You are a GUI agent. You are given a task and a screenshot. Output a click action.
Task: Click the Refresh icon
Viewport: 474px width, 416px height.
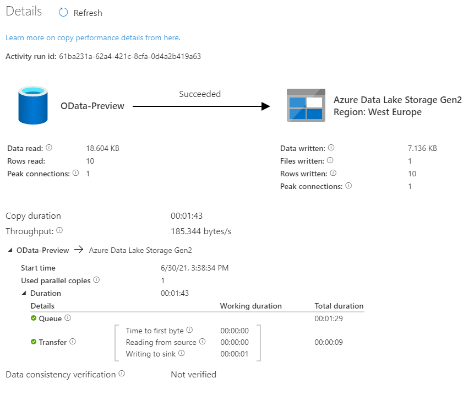(63, 13)
